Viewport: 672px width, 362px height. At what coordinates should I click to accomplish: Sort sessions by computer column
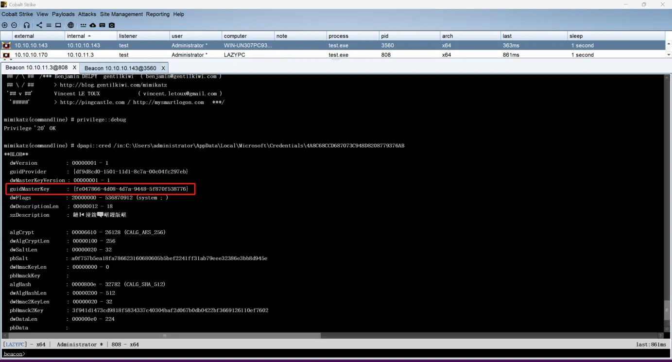[248, 36]
